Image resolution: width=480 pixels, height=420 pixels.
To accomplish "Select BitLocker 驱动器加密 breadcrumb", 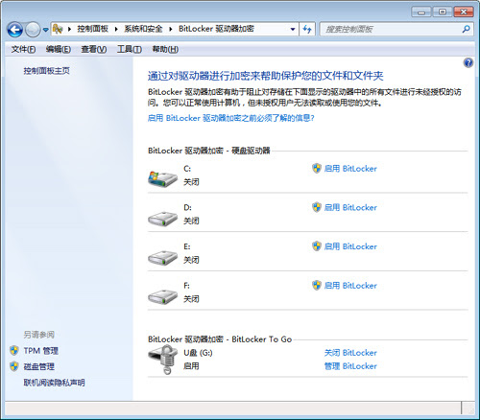I will pos(216,29).
